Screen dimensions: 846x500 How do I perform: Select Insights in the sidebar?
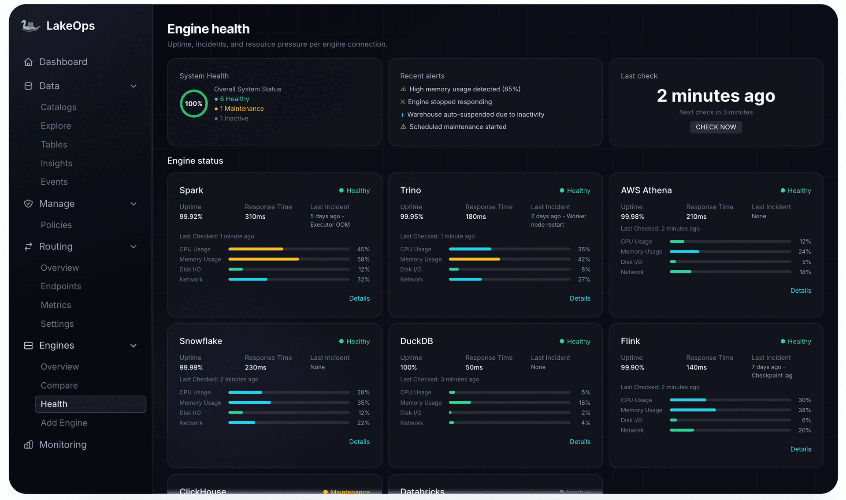[56, 163]
